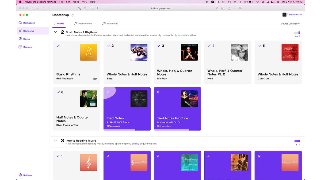Image resolution: width=321 pixels, height=180 pixels.
Task: Click the Celine Dion album thumbnail
Action: coord(189,99)
